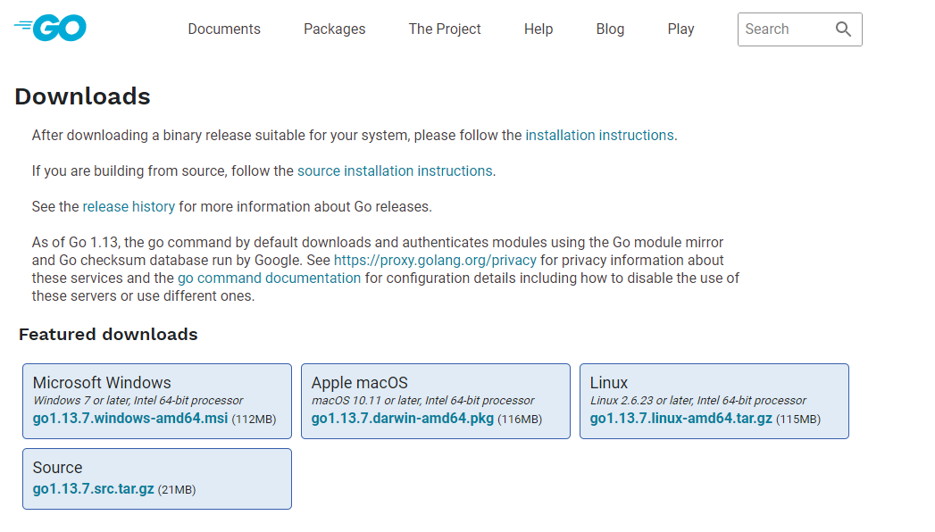Open the Documents menu item
Screen dimensions: 935x532
click(224, 29)
